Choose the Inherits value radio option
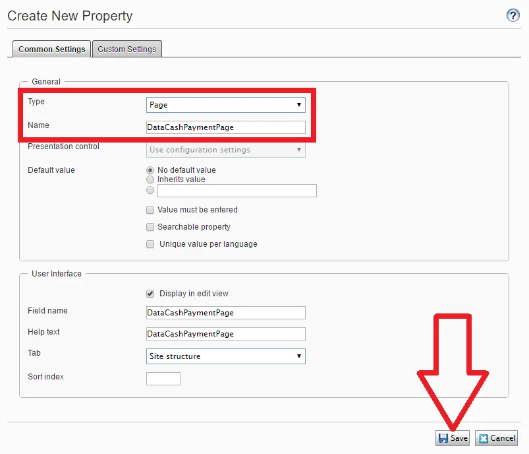Image resolution: width=529 pixels, height=454 pixels. click(150, 179)
